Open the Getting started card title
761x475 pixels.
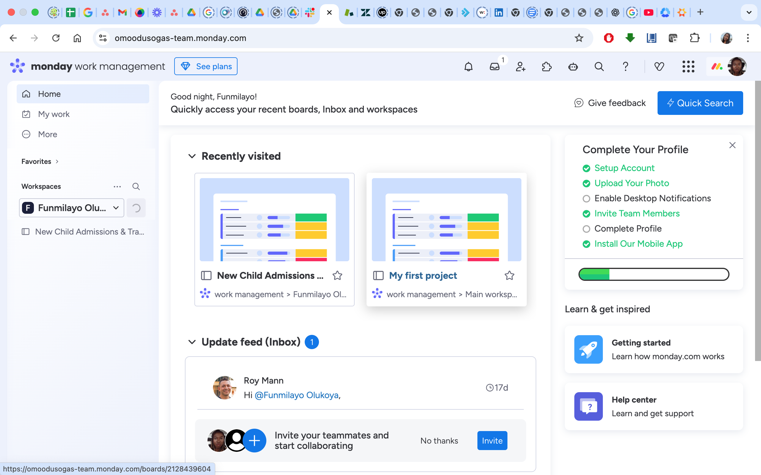click(641, 343)
